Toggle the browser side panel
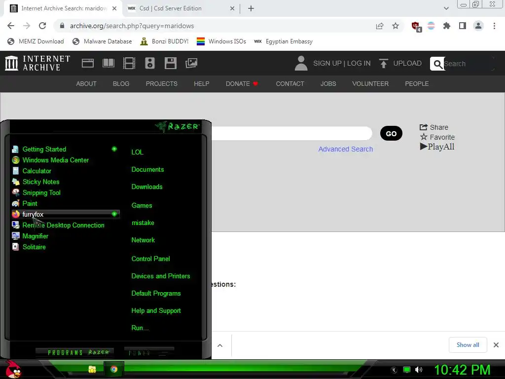505x379 pixels. [x=463, y=26]
